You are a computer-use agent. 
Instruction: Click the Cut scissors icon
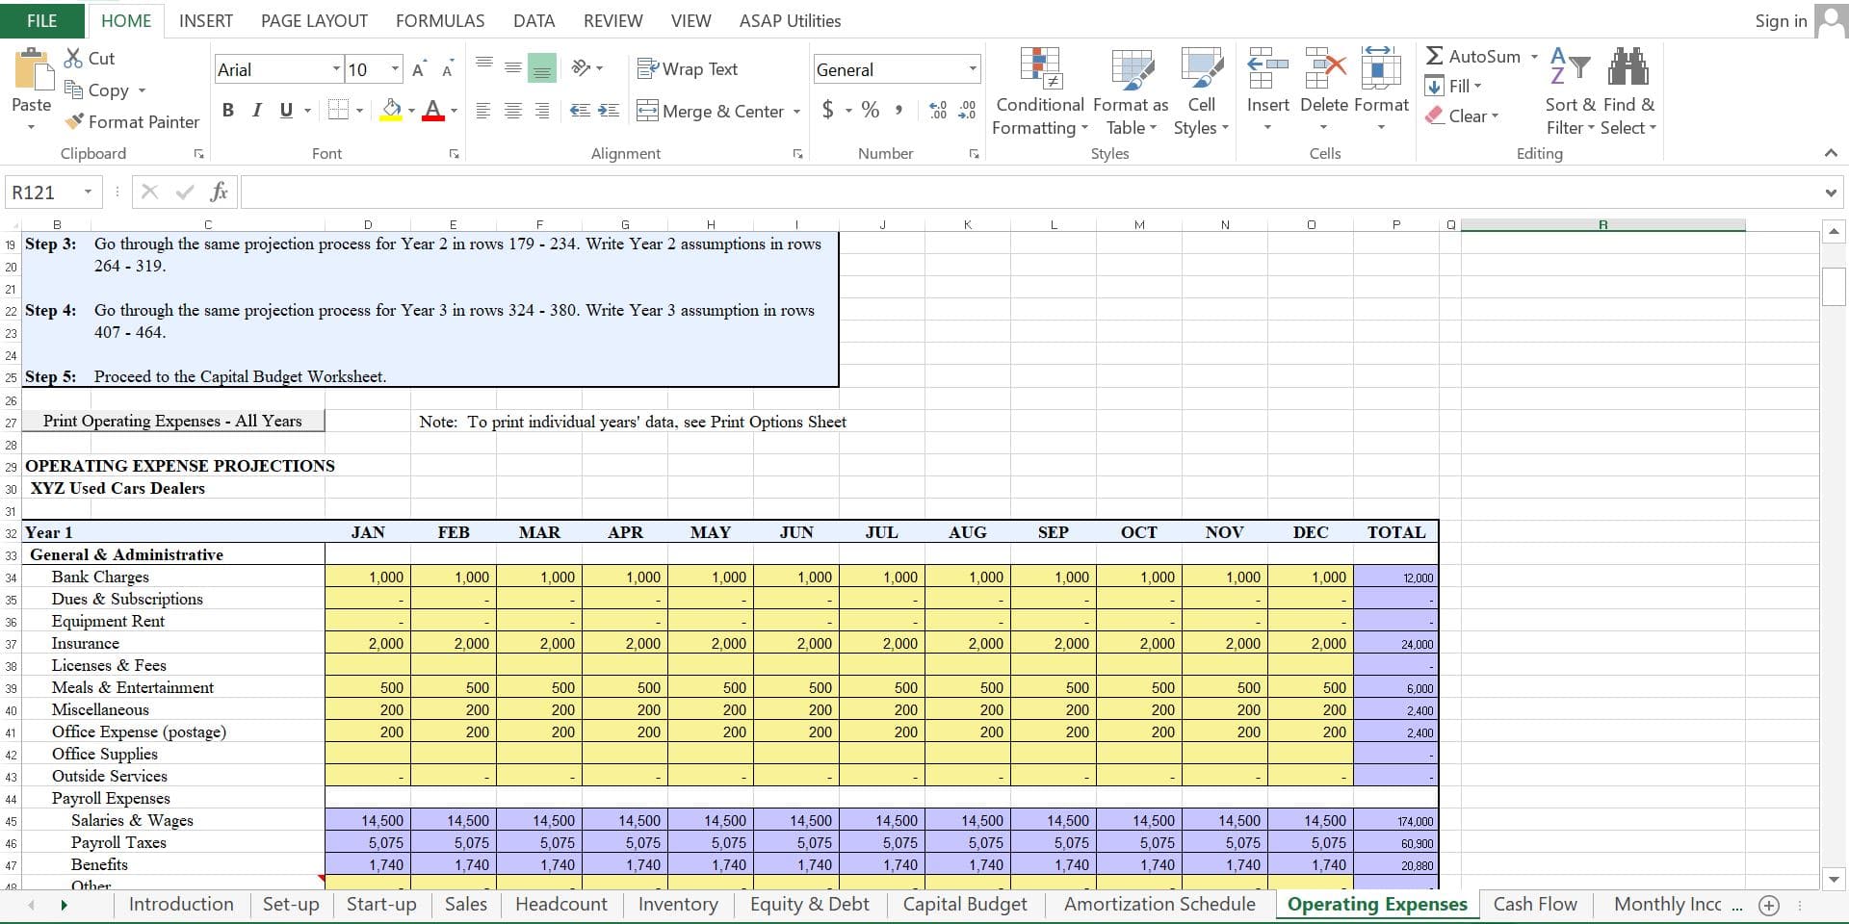pyautogui.click(x=73, y=58)
